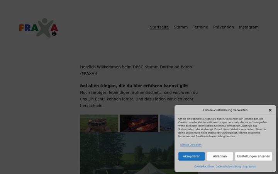Go to the Termine page
The height and width of the screenshot is (174, 278).
tap(200, 27)
